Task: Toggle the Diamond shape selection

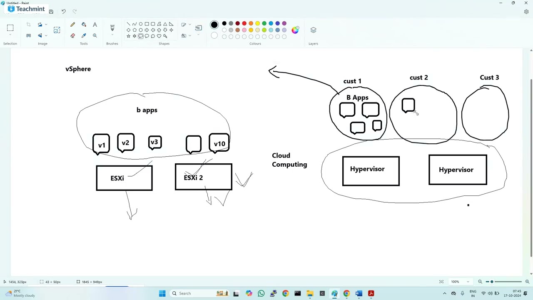Action: click(x=128, y=30)
